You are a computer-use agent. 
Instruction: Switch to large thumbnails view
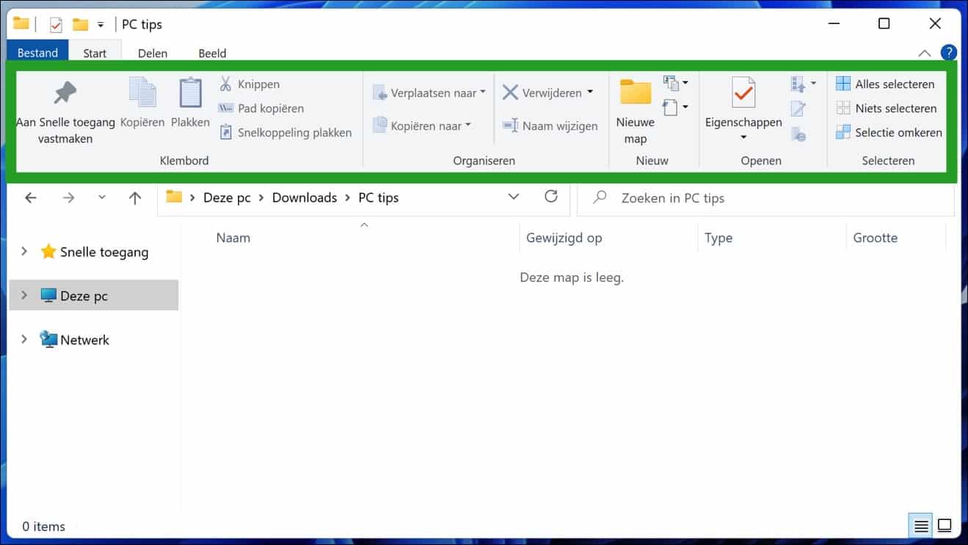(x=943, y=525)
